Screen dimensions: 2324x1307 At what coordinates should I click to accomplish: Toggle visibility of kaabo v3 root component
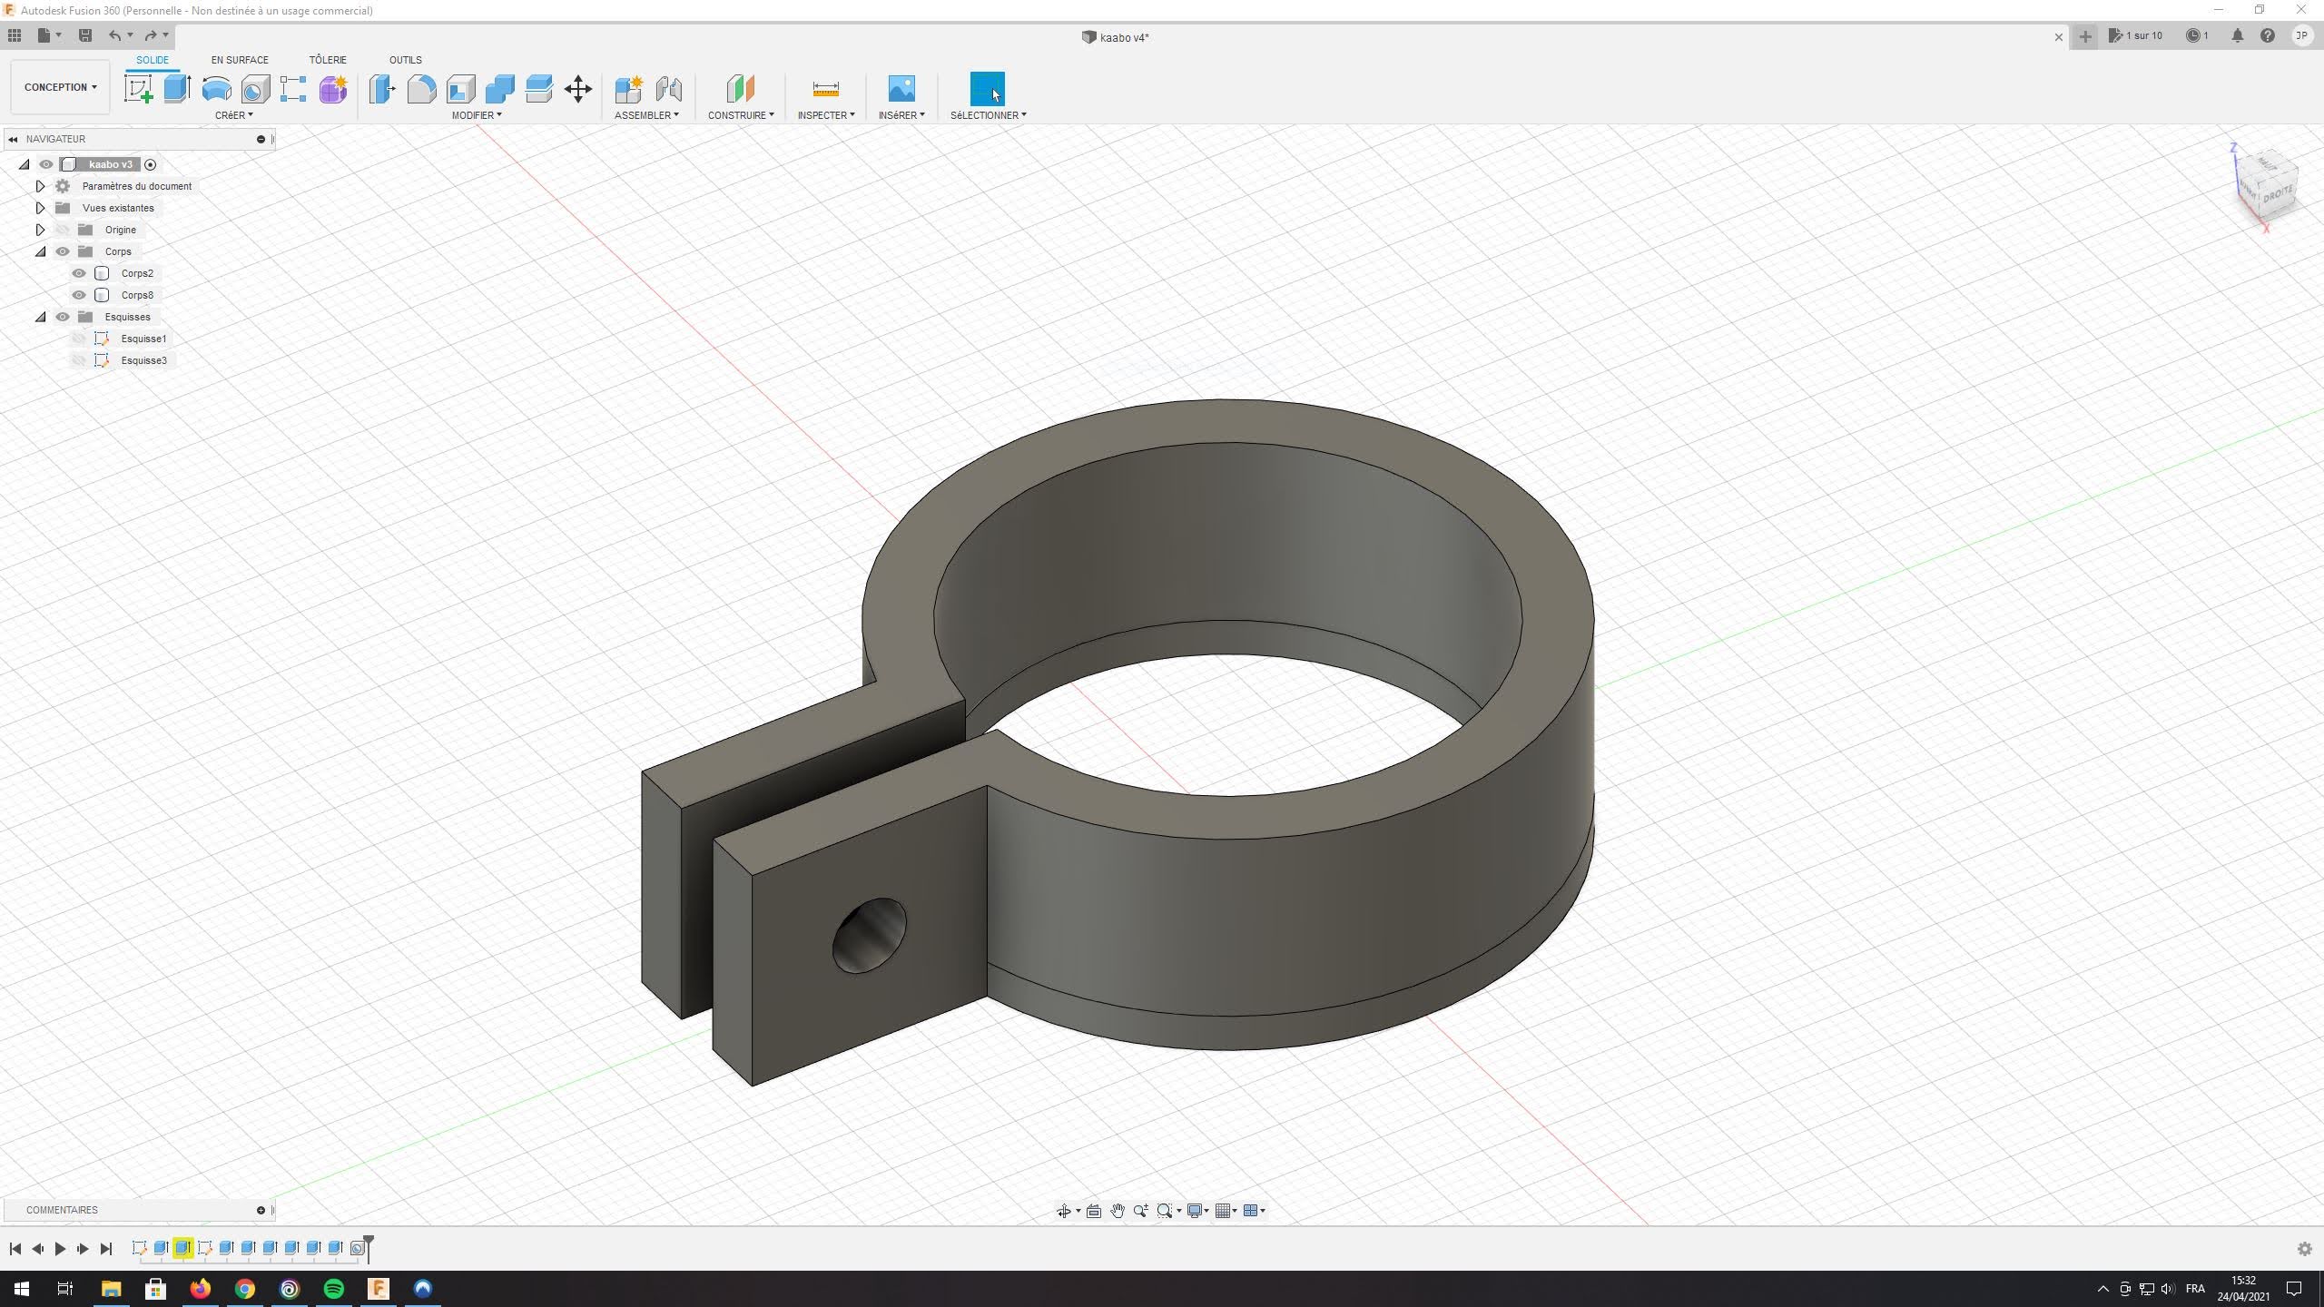coord(46,164)
